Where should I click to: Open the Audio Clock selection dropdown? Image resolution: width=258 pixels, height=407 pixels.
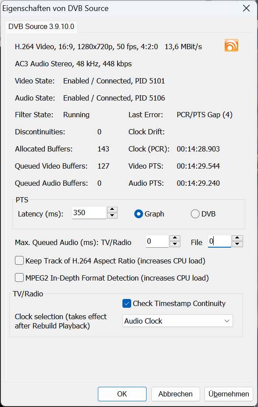pyautogui.click(x=178, y=321)
